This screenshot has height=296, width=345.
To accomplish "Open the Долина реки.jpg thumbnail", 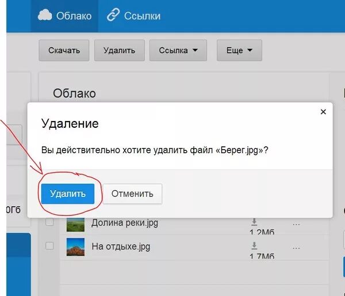I will coord(75,225).
